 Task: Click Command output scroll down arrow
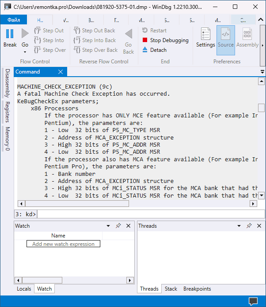(261, 195)
